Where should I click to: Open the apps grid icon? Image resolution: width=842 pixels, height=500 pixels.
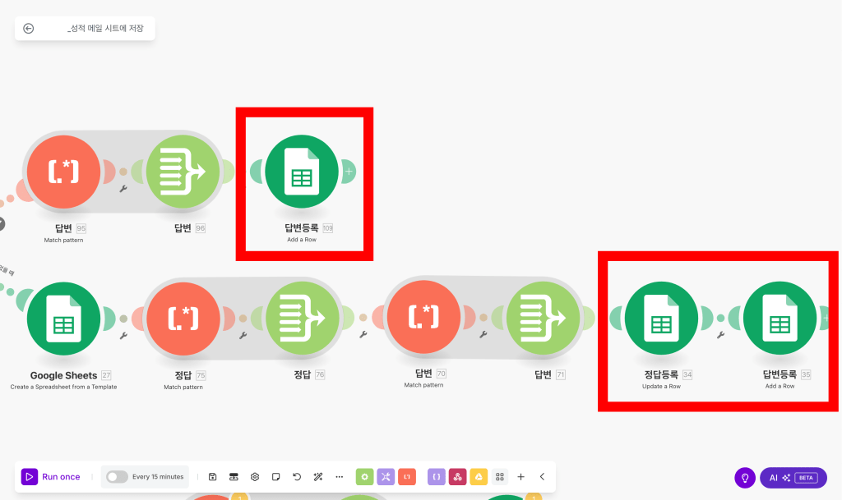500,476
